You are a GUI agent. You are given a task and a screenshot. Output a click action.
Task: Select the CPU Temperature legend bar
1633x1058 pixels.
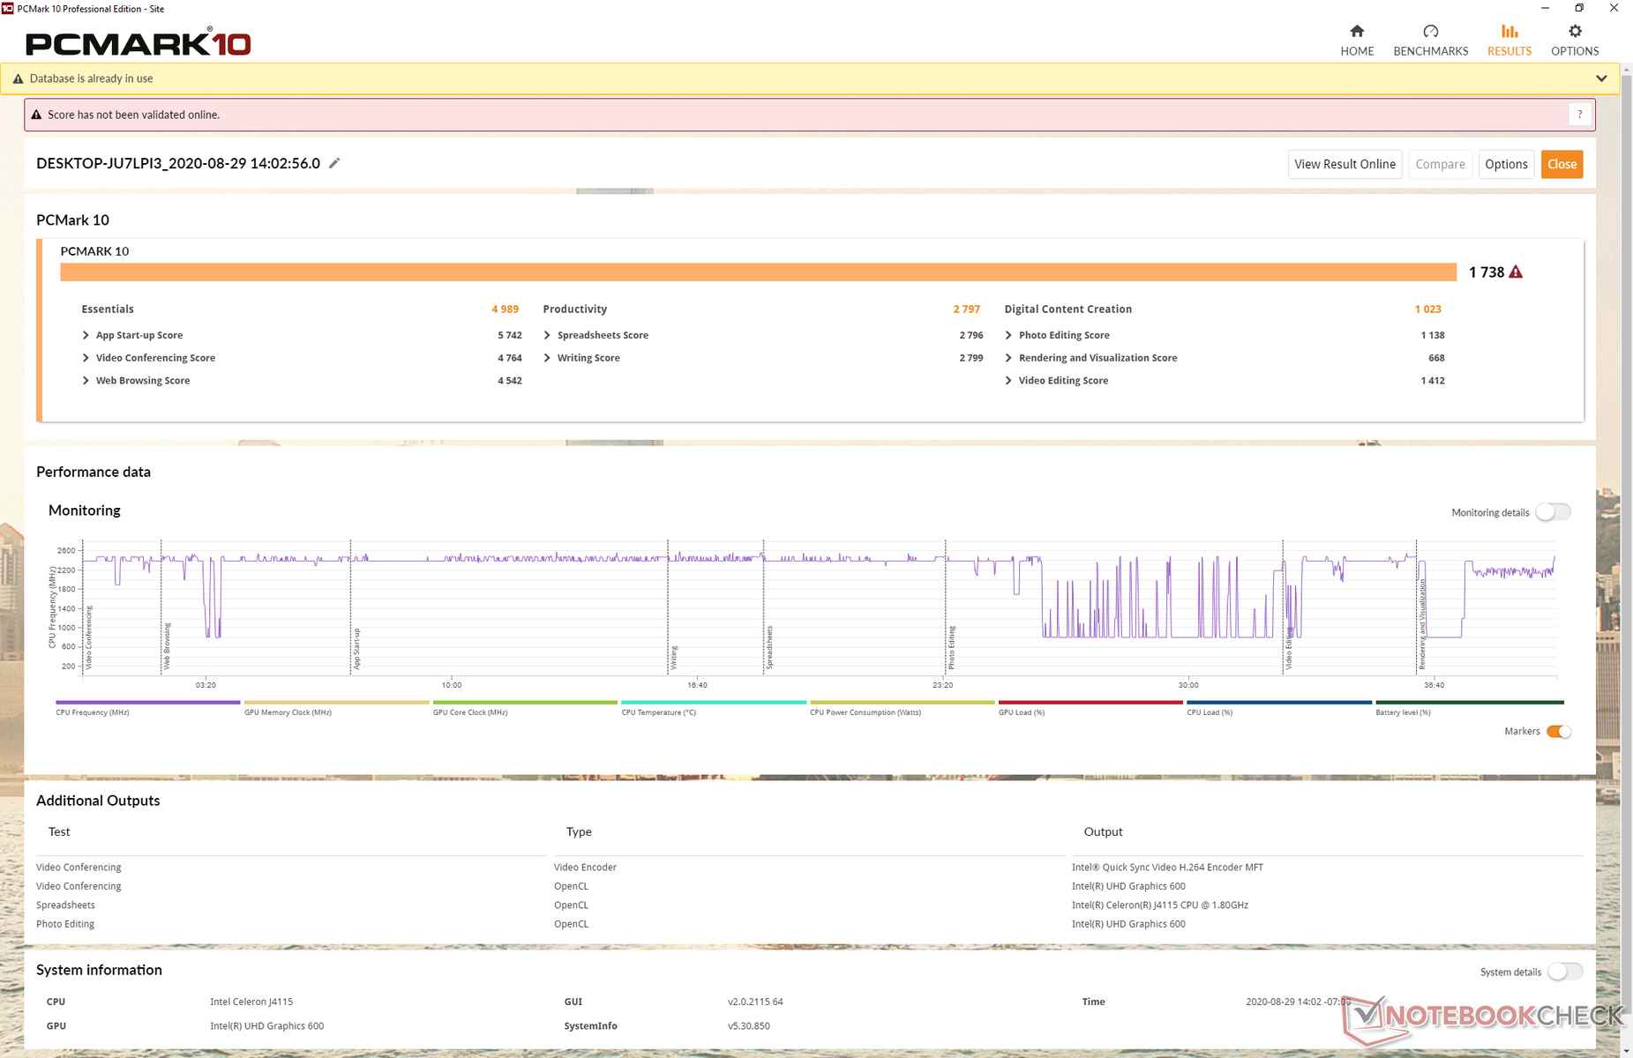(x=714, y=703)
